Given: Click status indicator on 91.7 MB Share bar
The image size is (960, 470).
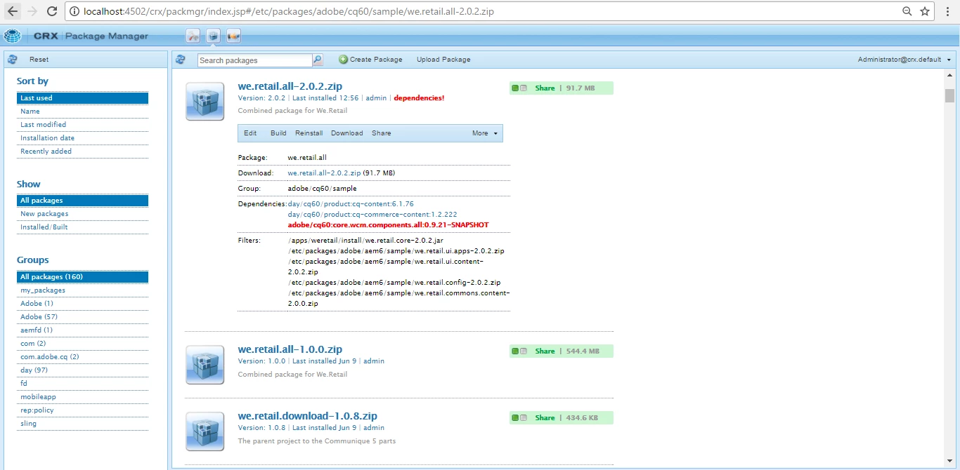Looking at the screenshot, I should [x=519, y=88].
